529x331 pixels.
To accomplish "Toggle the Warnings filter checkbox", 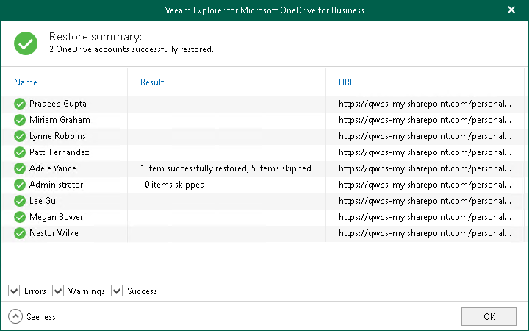I will (x=58, y=291).
